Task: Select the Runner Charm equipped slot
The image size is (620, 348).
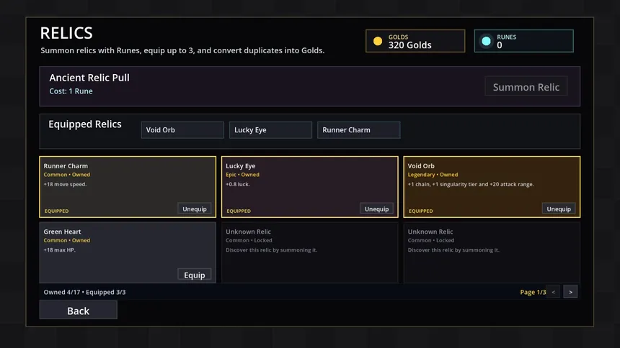Action: pyautogui.click(x=358, y=130)
